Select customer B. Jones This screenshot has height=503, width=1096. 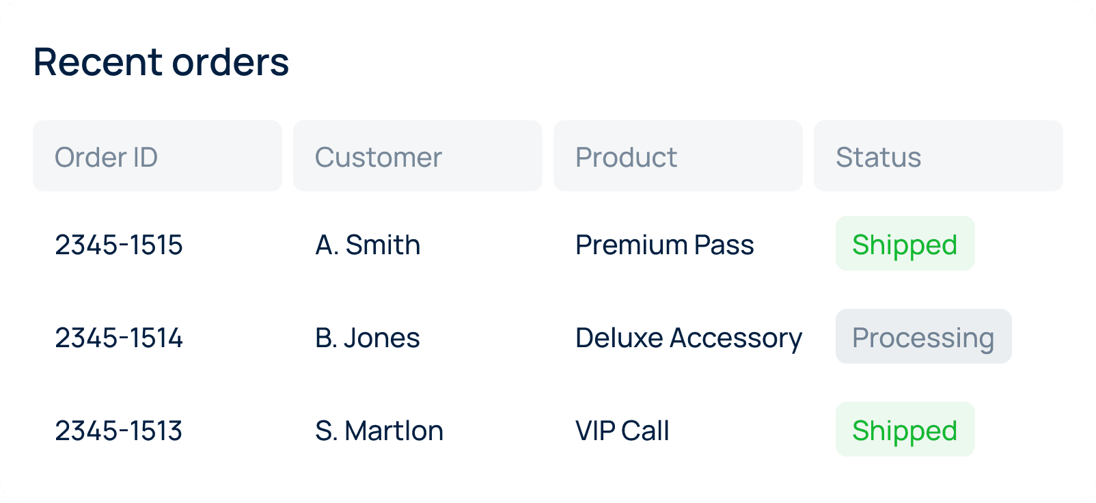coord(368,338)
